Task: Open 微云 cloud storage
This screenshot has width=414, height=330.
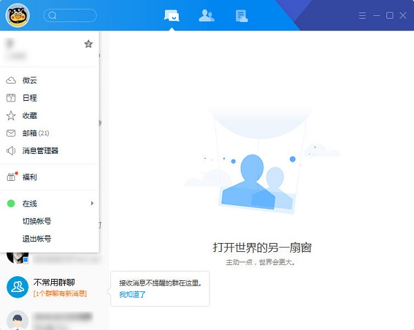Action: point(30,80)
